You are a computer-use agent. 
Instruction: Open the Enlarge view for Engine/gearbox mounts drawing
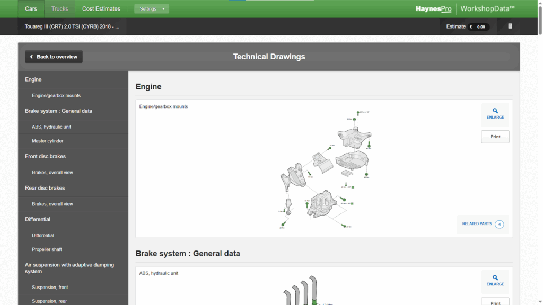[495, 113]
